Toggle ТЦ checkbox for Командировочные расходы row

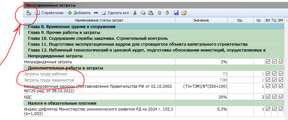274,86
